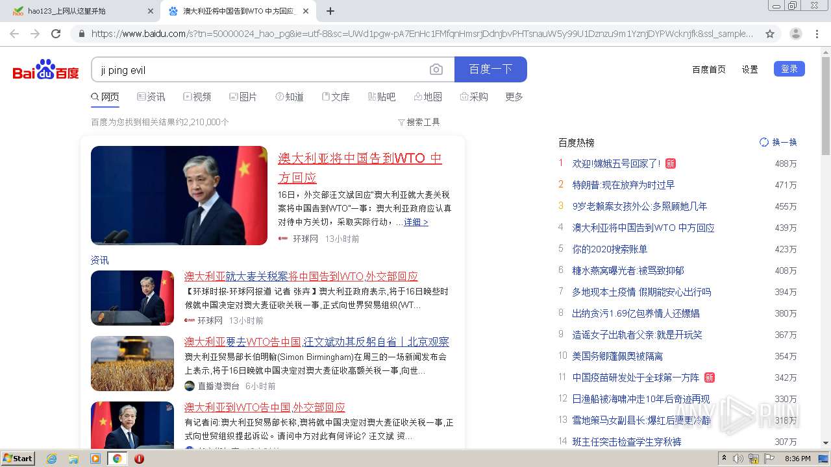Open the 贴吧 tab

[382, 97]
